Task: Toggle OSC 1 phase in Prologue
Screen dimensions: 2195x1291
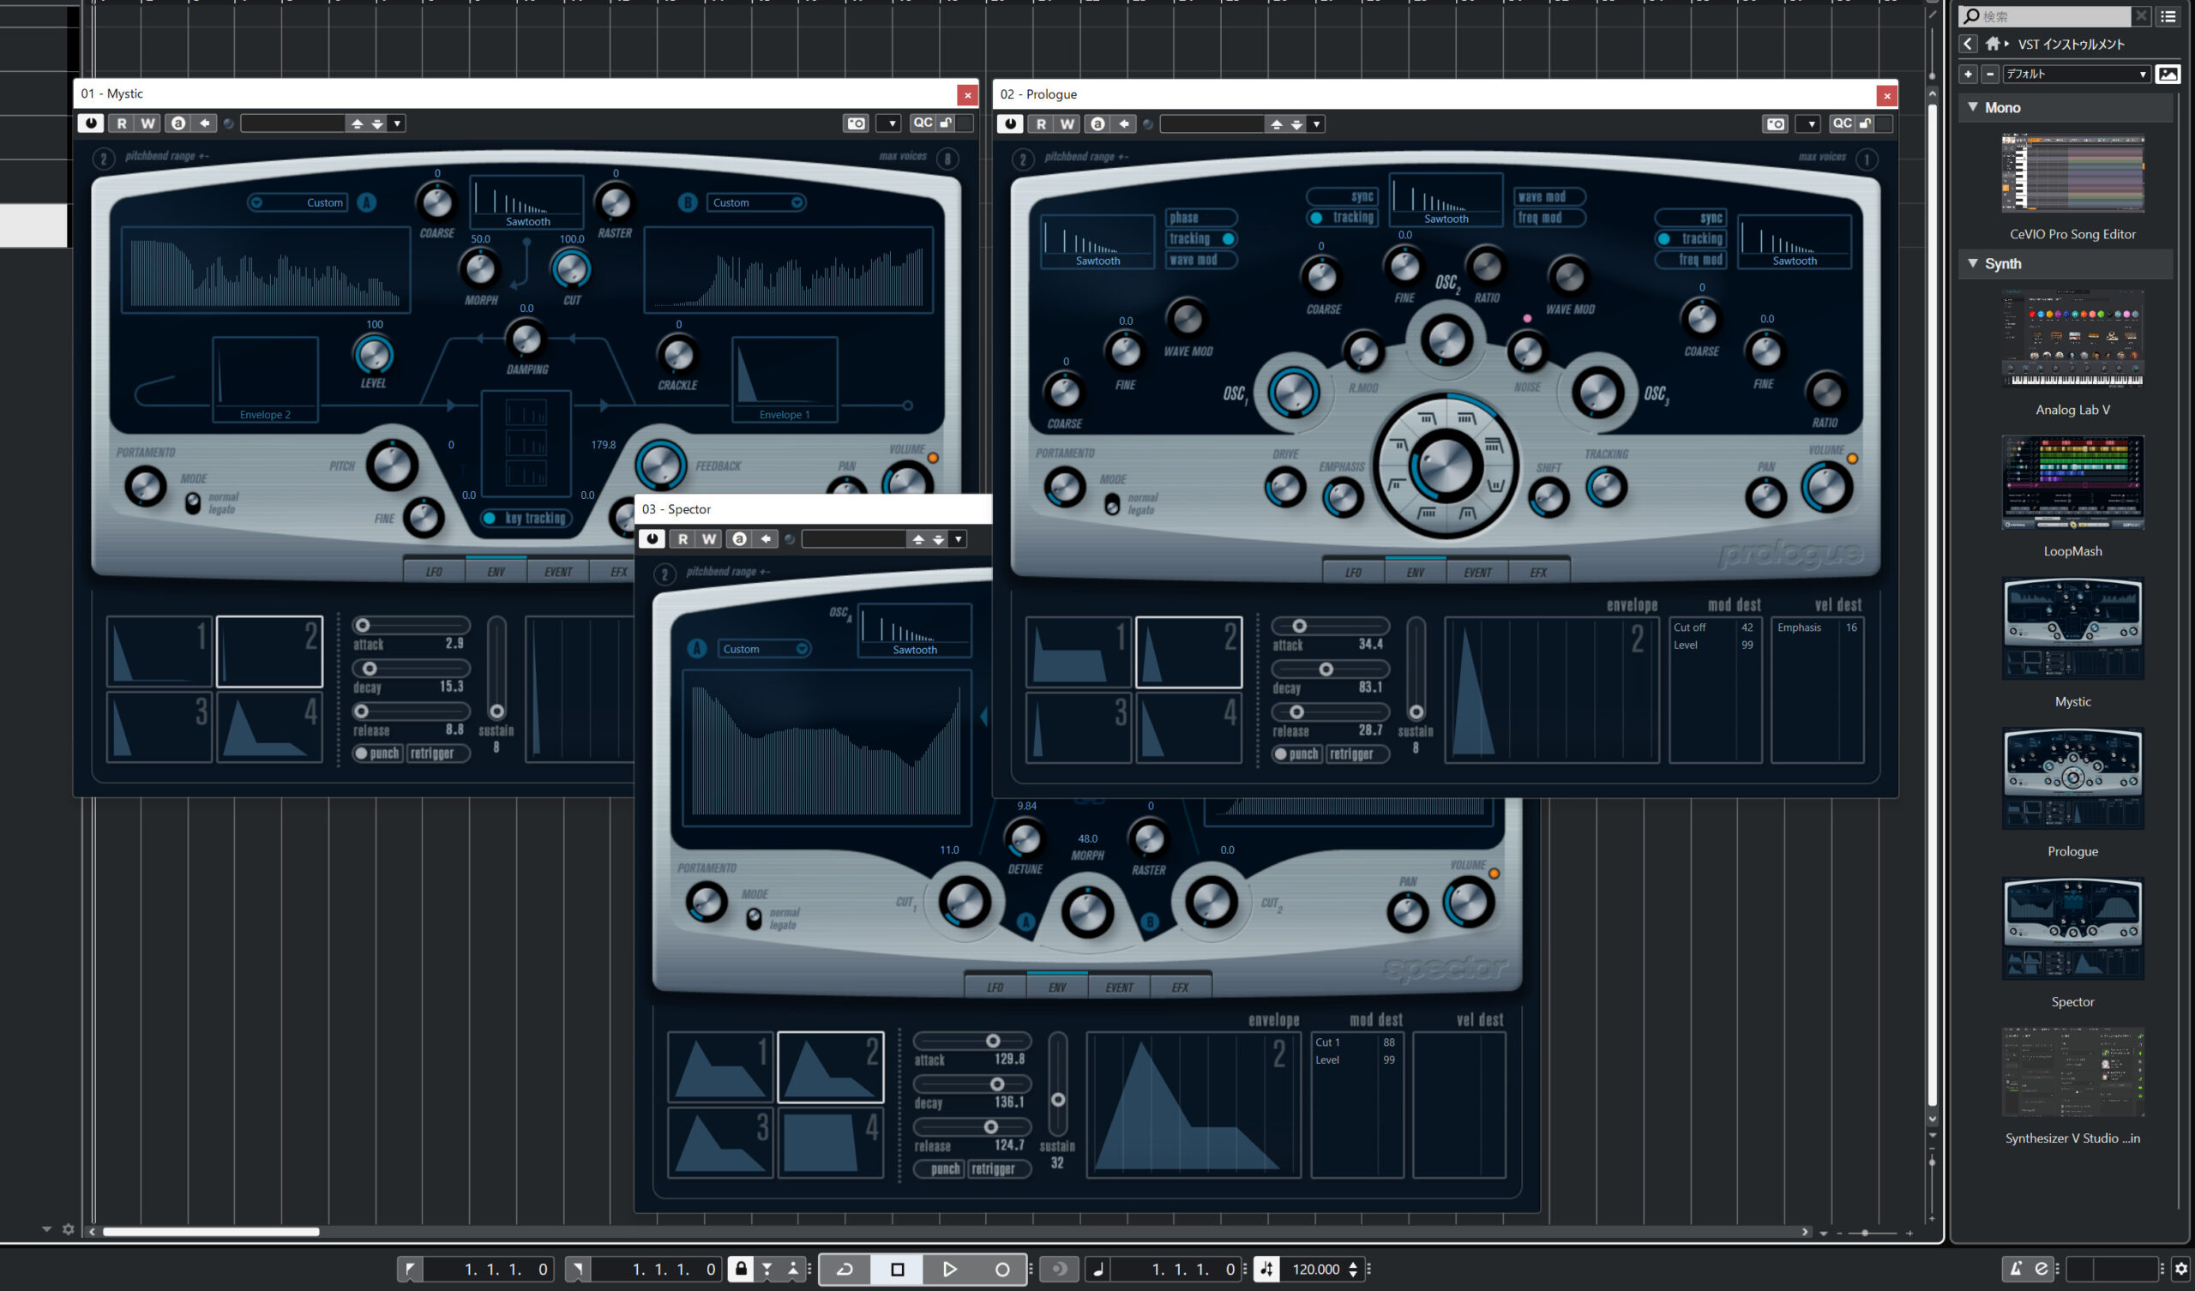Action: point(1202,218)
